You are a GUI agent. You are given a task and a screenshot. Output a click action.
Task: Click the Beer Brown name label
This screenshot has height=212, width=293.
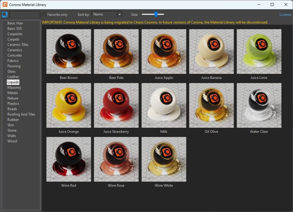69,78
